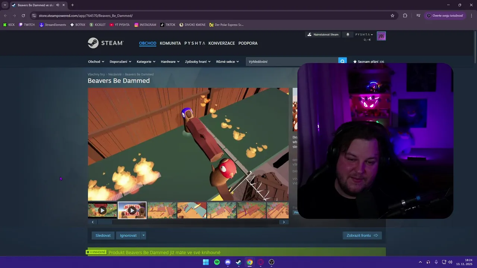
Task: Mute the tab via its speaker icon
Action: [58, 5]
